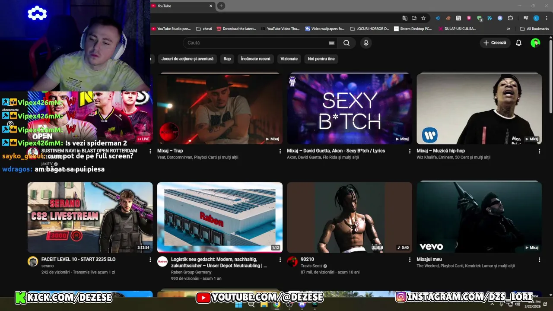This screenshot has width=553, height=311.
Task: Click the cookie extension icon
Action: [448, 18]
